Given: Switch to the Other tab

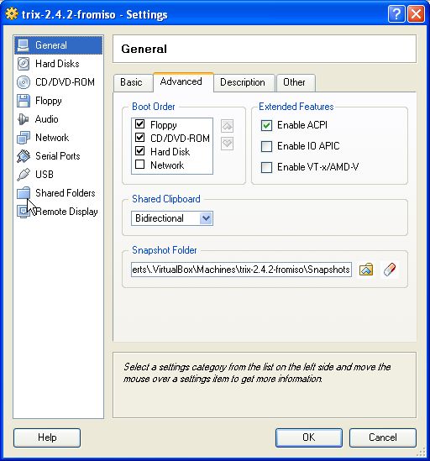Looking at the screenshot, I should point(296,82).
